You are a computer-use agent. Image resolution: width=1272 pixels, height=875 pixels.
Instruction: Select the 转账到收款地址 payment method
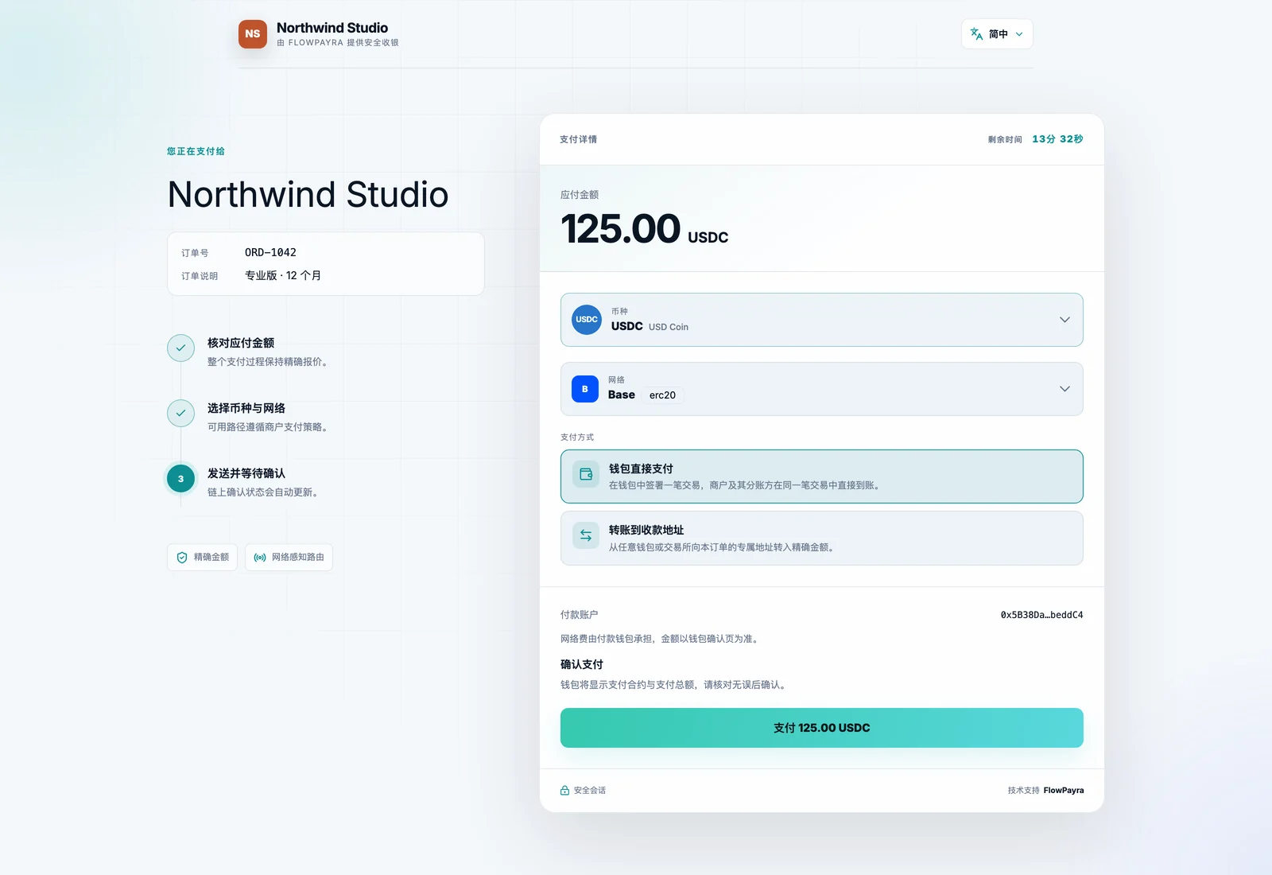[x=822, y=539]
